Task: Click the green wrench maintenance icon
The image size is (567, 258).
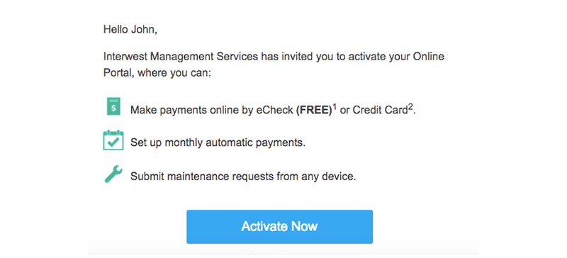Action: [113, 174]
